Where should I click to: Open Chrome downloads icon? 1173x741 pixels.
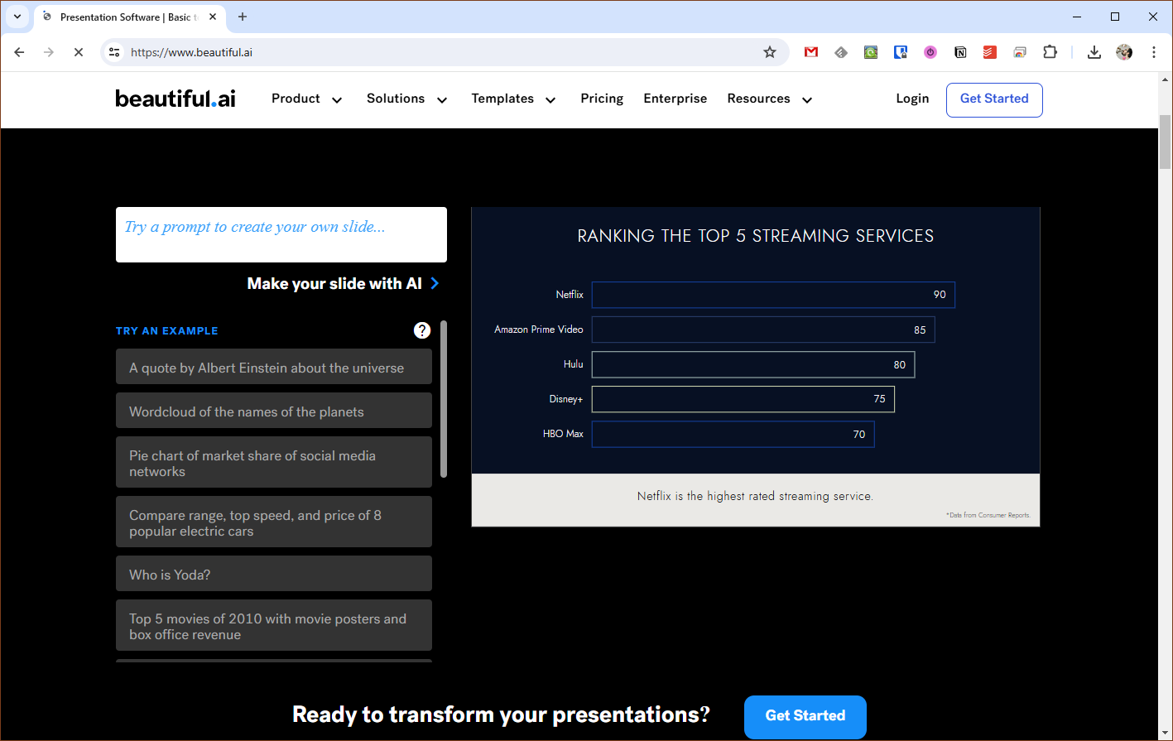click(1094, 52)
